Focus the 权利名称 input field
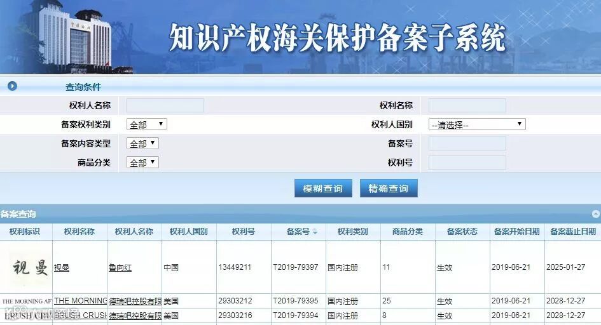Screen dimensions: 601x325 click(467, 105)
